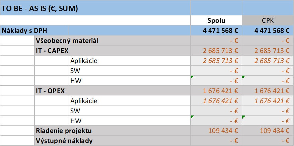The height and width of the screenshot is (146, 294).
Task: Click the CPK column header cell
Action: pos(268,21)
